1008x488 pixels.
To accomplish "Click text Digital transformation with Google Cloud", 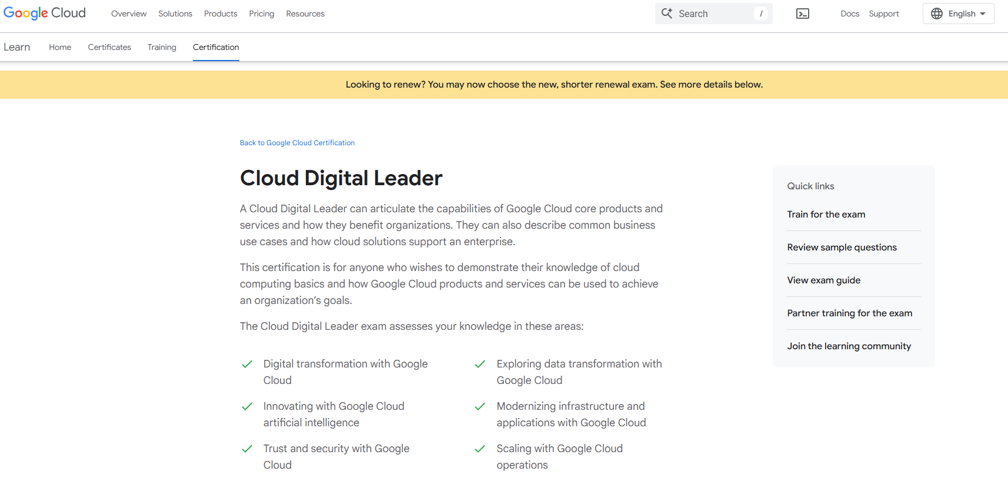I will click(346, 372).
